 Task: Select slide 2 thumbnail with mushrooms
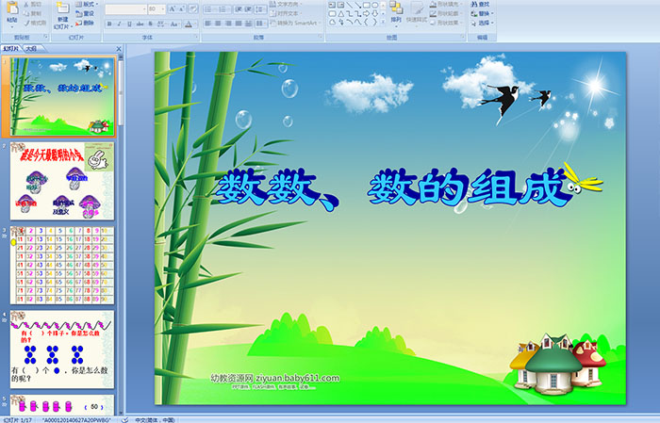[x=62, y=181]
